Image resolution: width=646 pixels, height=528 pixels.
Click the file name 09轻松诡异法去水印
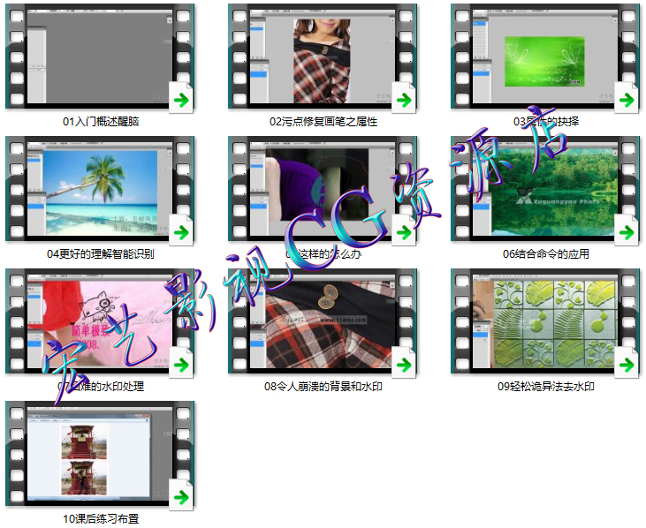pos(546,387)
